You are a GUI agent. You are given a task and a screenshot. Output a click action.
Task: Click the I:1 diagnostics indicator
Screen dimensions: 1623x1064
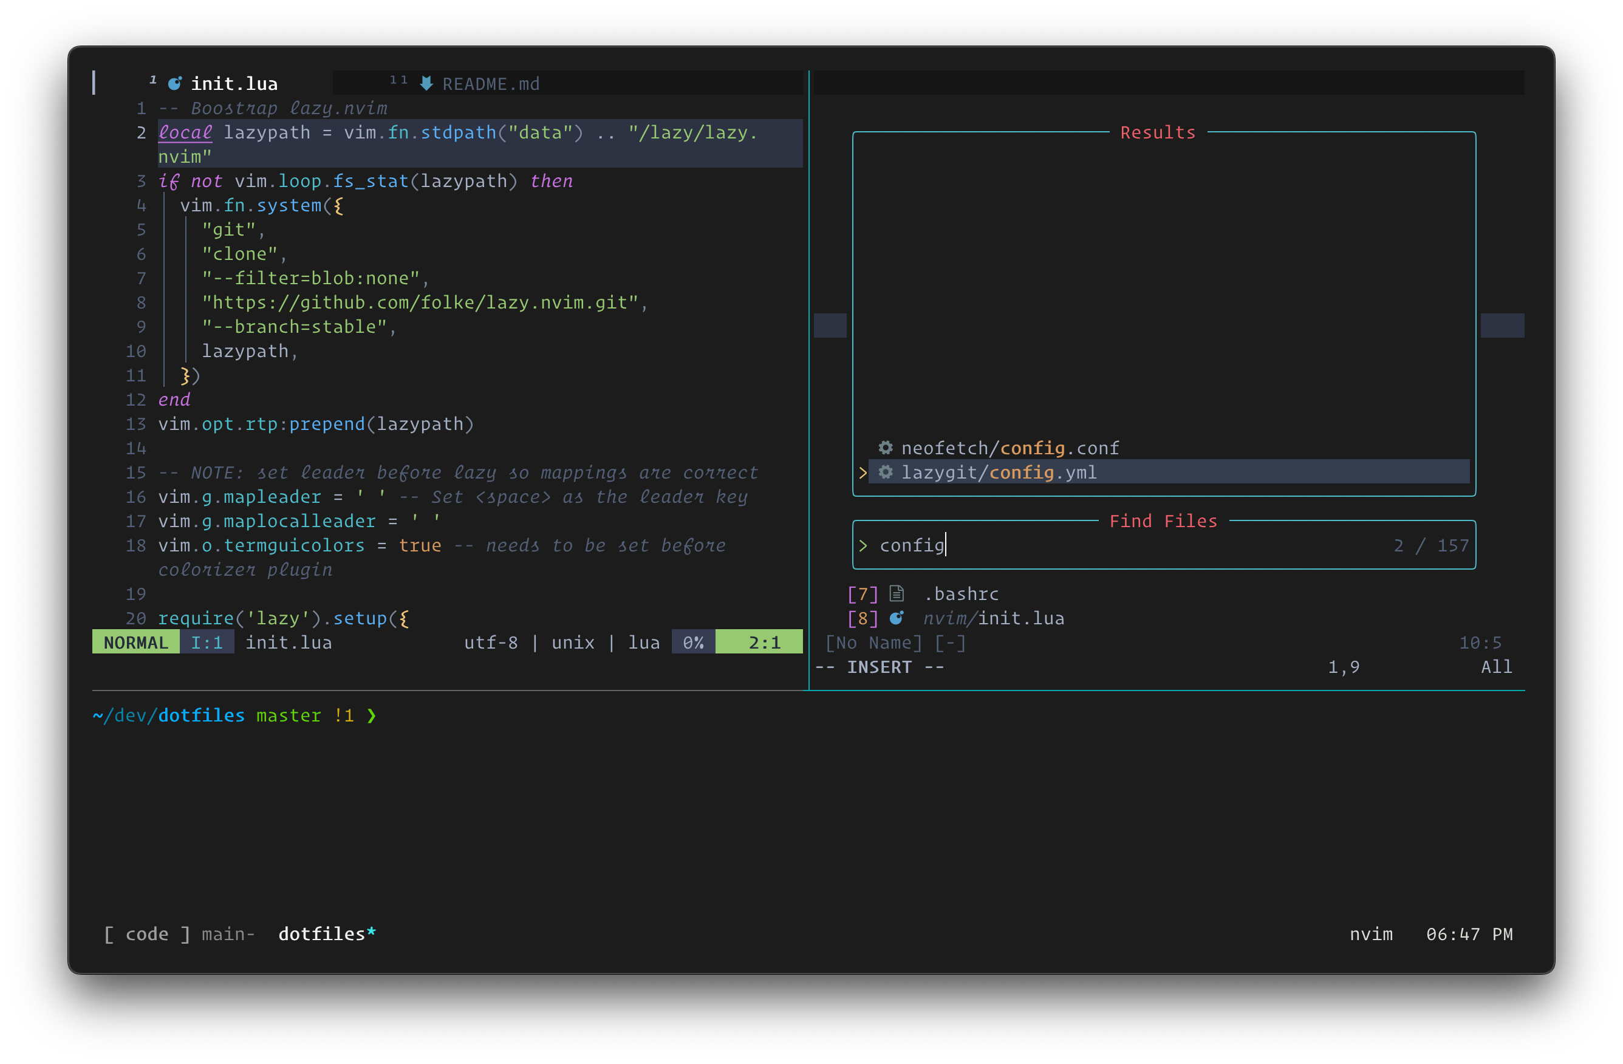pos(207,642)
